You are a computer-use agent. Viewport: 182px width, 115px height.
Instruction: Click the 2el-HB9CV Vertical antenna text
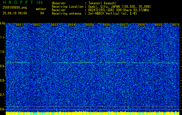pos(113,14)
